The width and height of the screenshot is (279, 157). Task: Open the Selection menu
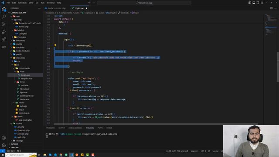point(22,3)
